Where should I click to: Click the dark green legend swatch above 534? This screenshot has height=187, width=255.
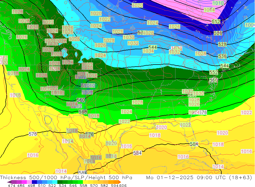tap(60, 182)
